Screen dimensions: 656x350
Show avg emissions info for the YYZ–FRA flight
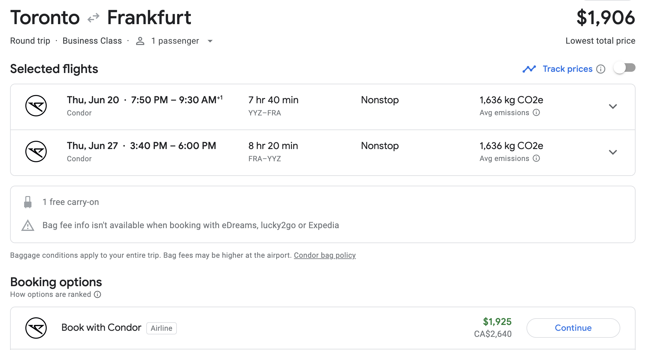(536, 113)
